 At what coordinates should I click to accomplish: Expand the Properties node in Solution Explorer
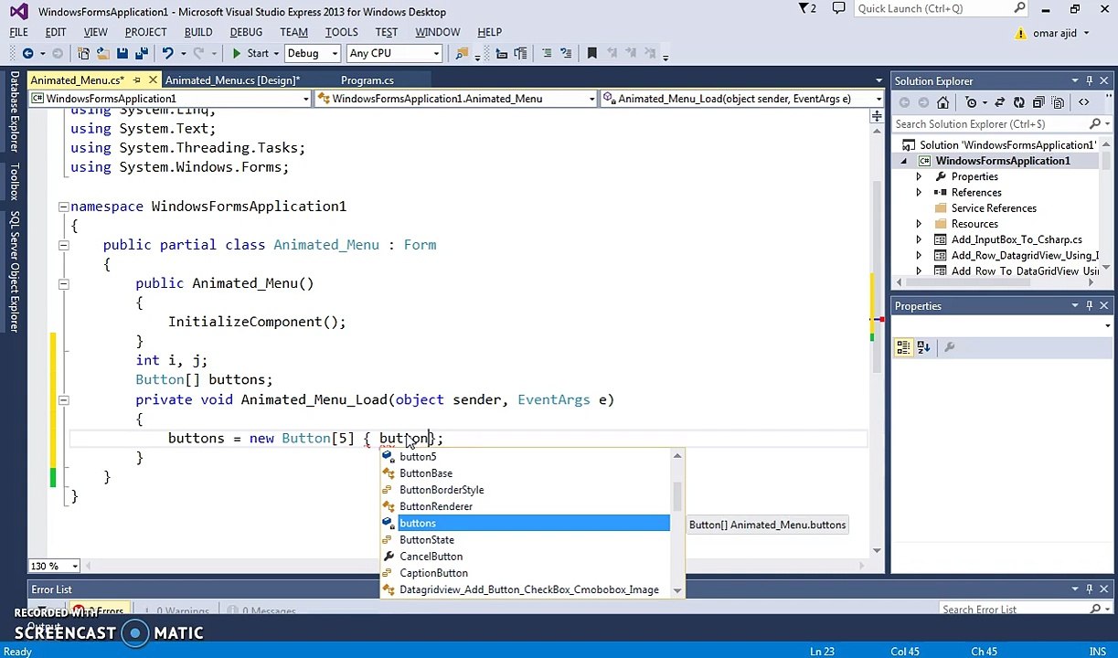pos(919,176)
